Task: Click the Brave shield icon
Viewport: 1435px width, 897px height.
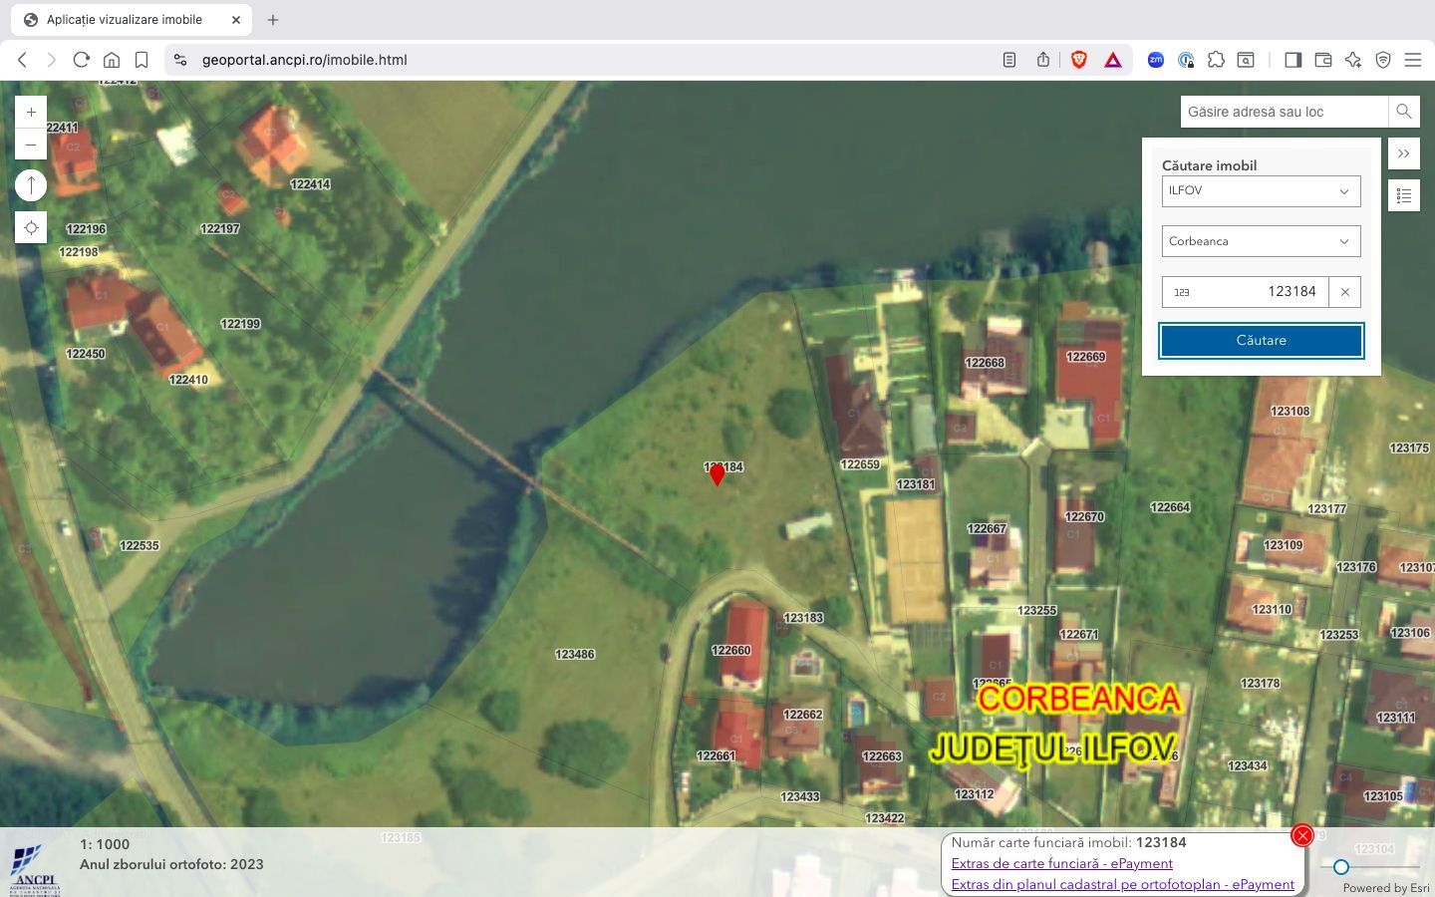Action: point(1078,60)
